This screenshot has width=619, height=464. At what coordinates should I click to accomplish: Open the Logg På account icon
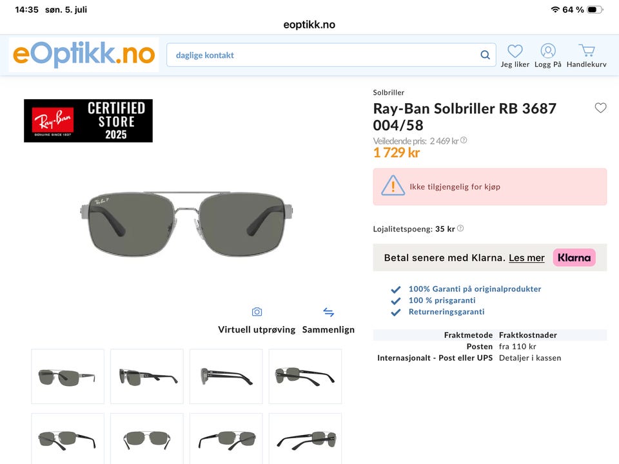pyautogui.click(x=548, y=51)
